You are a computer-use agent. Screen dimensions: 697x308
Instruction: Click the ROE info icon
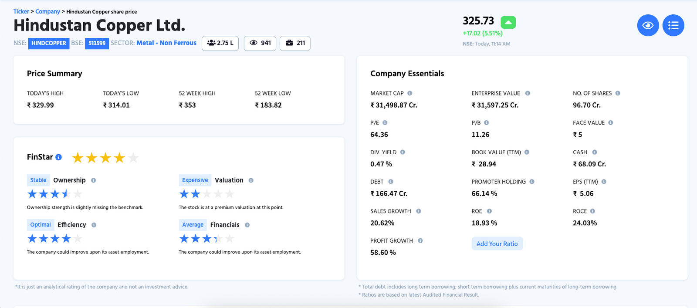tap(489, 211)
